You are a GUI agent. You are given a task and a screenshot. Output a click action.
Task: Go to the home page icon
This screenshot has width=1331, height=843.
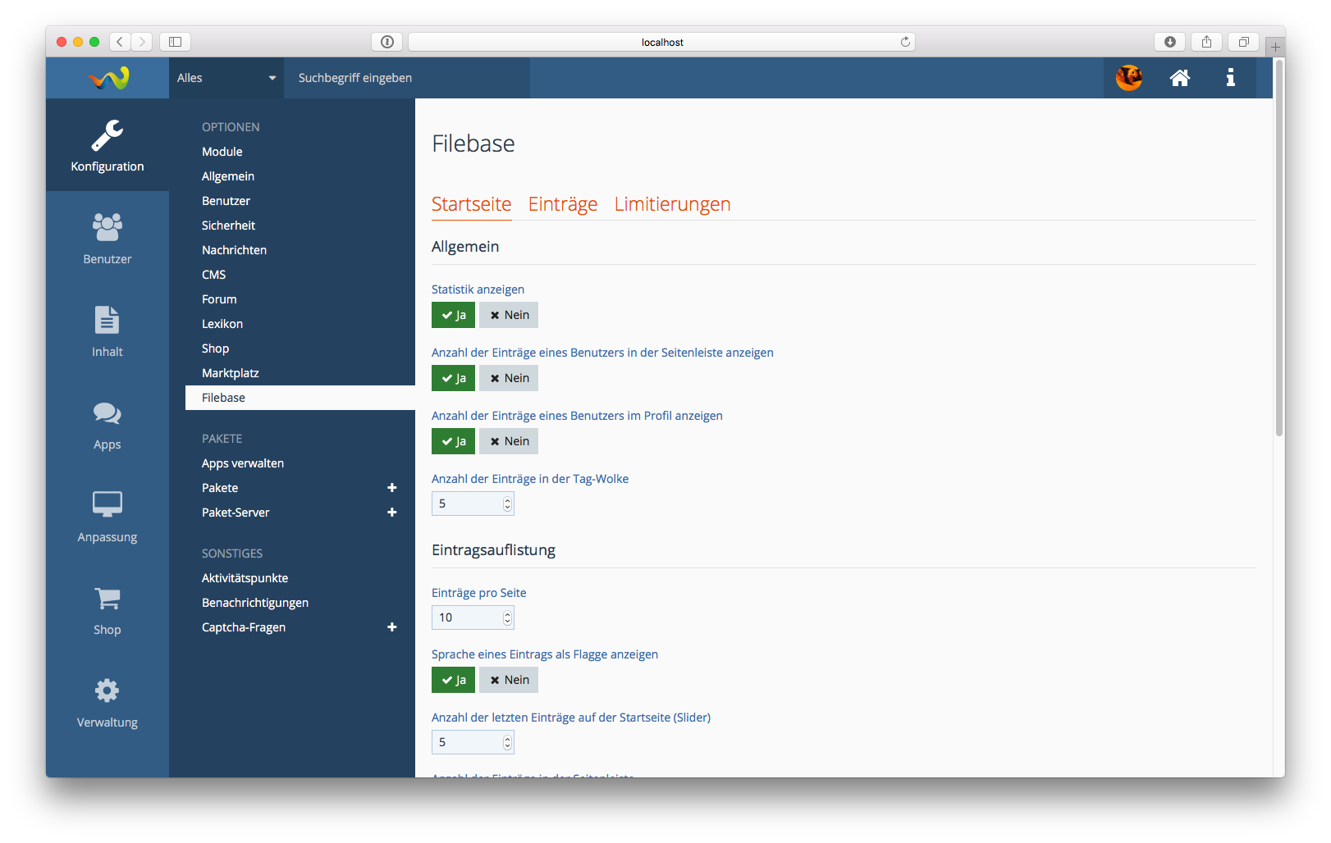click(x=1179, y=78)
